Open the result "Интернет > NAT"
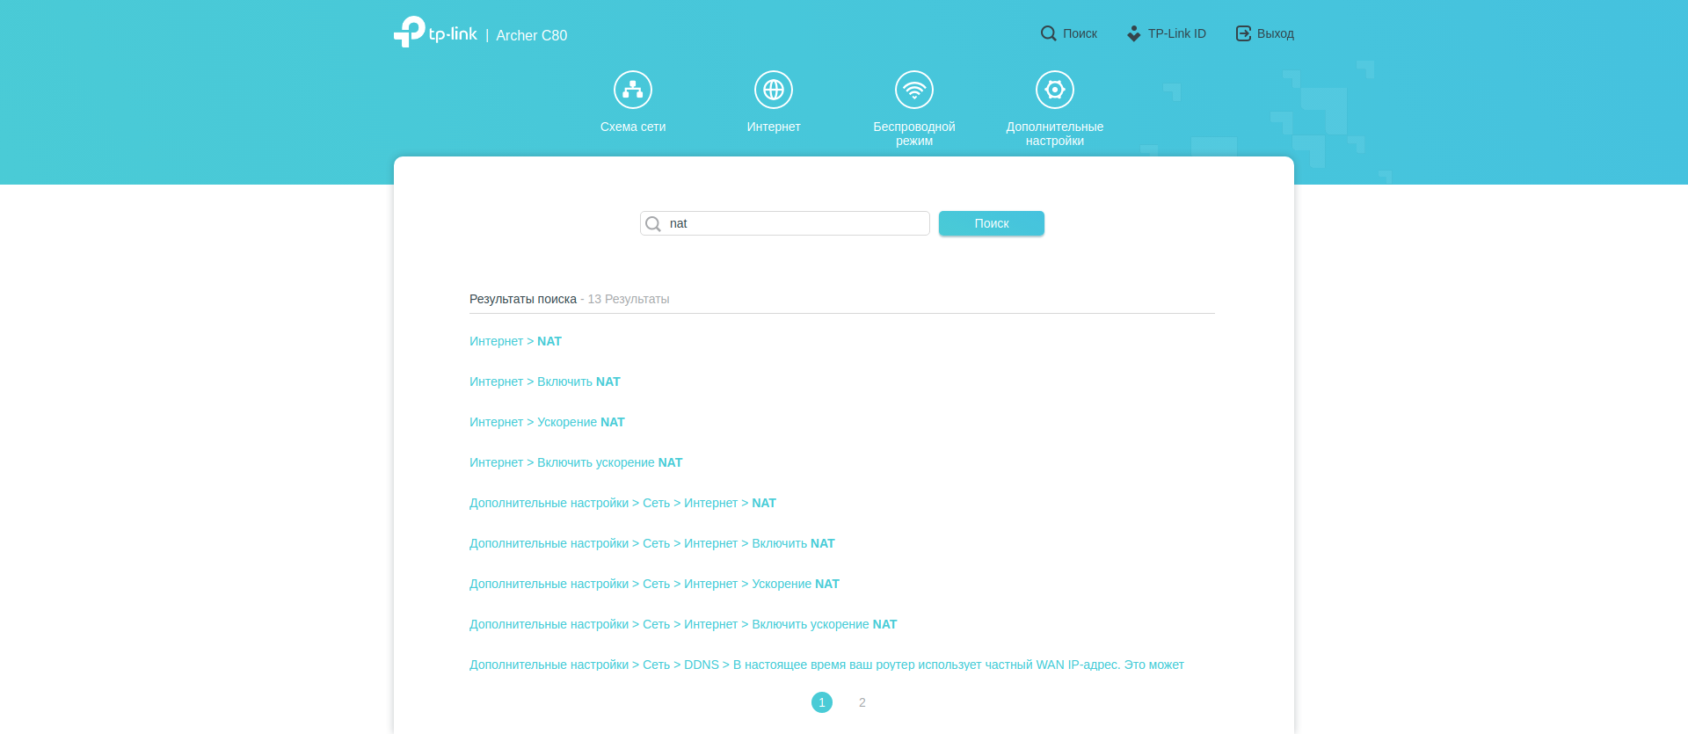 (515, 341)
